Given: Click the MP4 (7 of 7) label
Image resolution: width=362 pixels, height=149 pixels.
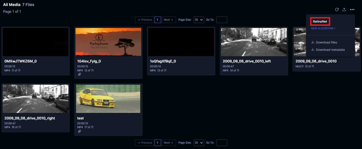Looking at the screenshot, I should tap(85, 127).
